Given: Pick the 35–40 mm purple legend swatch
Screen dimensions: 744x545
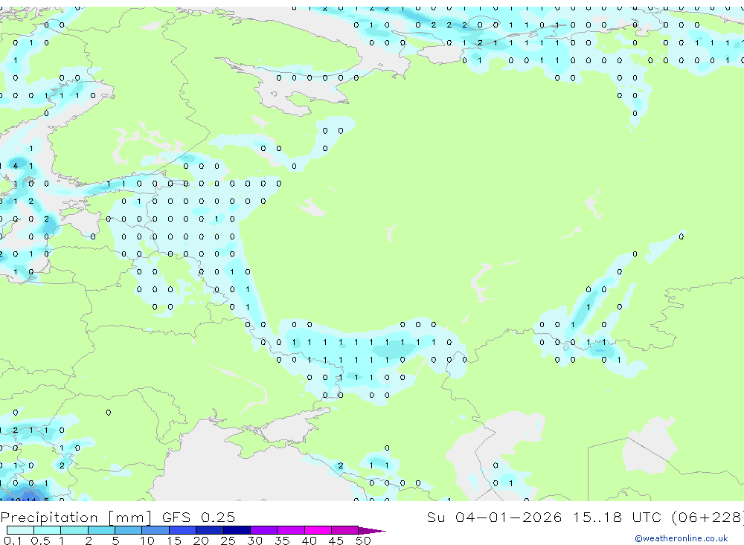Looking at the screenshot, I should (291, 530).
